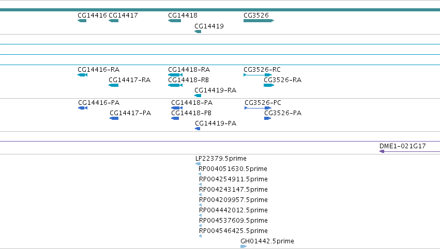Open the CG14418-RB transcript label
Screen dimensions: 440x249
[188, 80]
